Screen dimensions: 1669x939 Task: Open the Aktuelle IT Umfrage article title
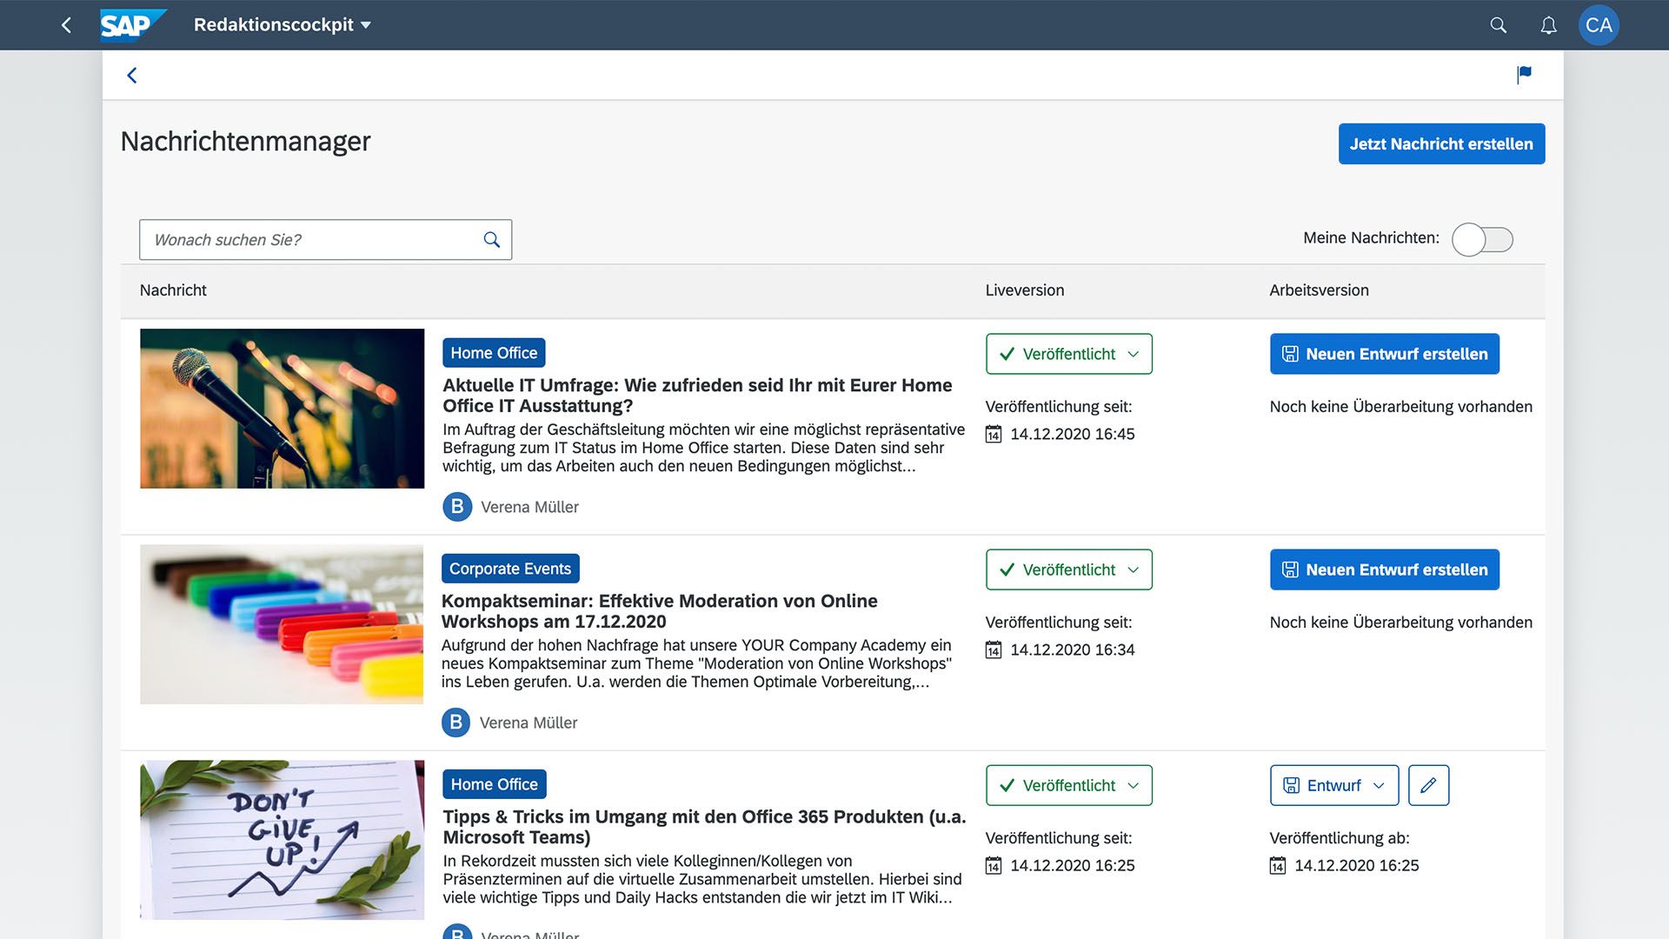696,395
